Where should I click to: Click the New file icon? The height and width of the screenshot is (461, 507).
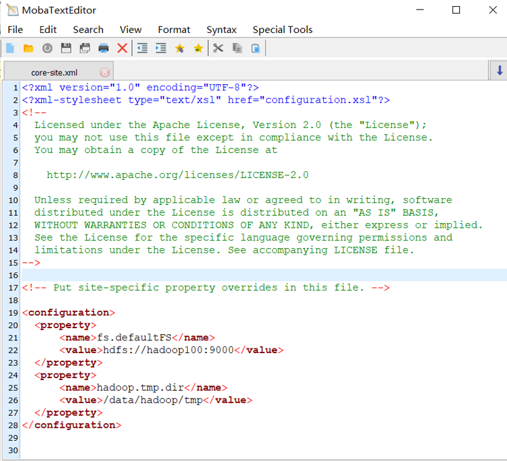[10, 49]
